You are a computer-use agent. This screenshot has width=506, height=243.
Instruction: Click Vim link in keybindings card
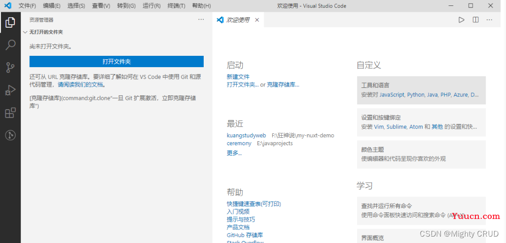379,127
